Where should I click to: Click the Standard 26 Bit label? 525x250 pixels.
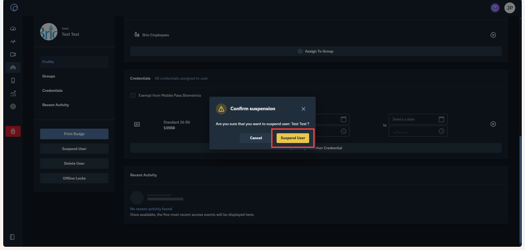point(177,122)
